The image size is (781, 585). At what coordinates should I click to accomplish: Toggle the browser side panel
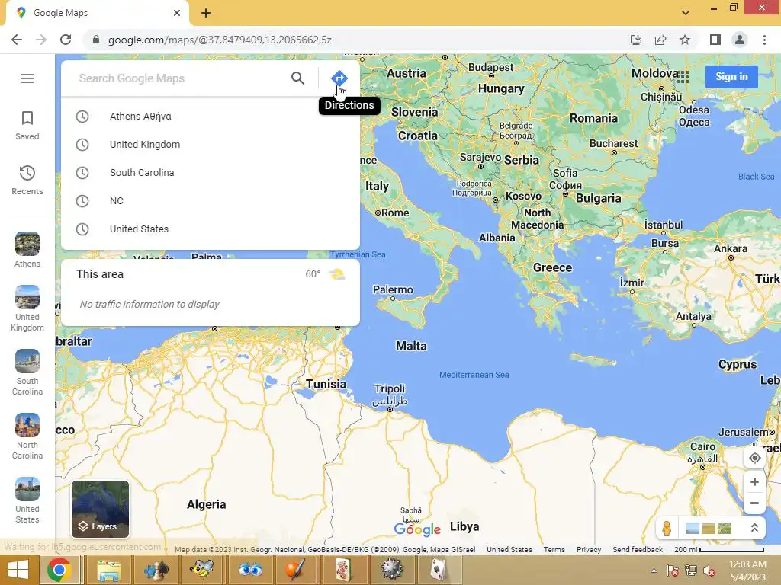click(x=715, y=40)
